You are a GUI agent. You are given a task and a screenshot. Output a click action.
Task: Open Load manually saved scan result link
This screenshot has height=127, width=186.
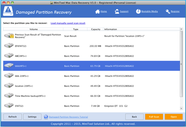[68, 23]
